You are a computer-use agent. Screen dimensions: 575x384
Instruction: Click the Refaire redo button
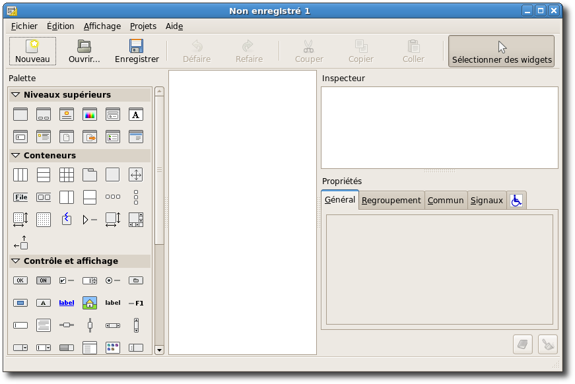coord(249,51)
